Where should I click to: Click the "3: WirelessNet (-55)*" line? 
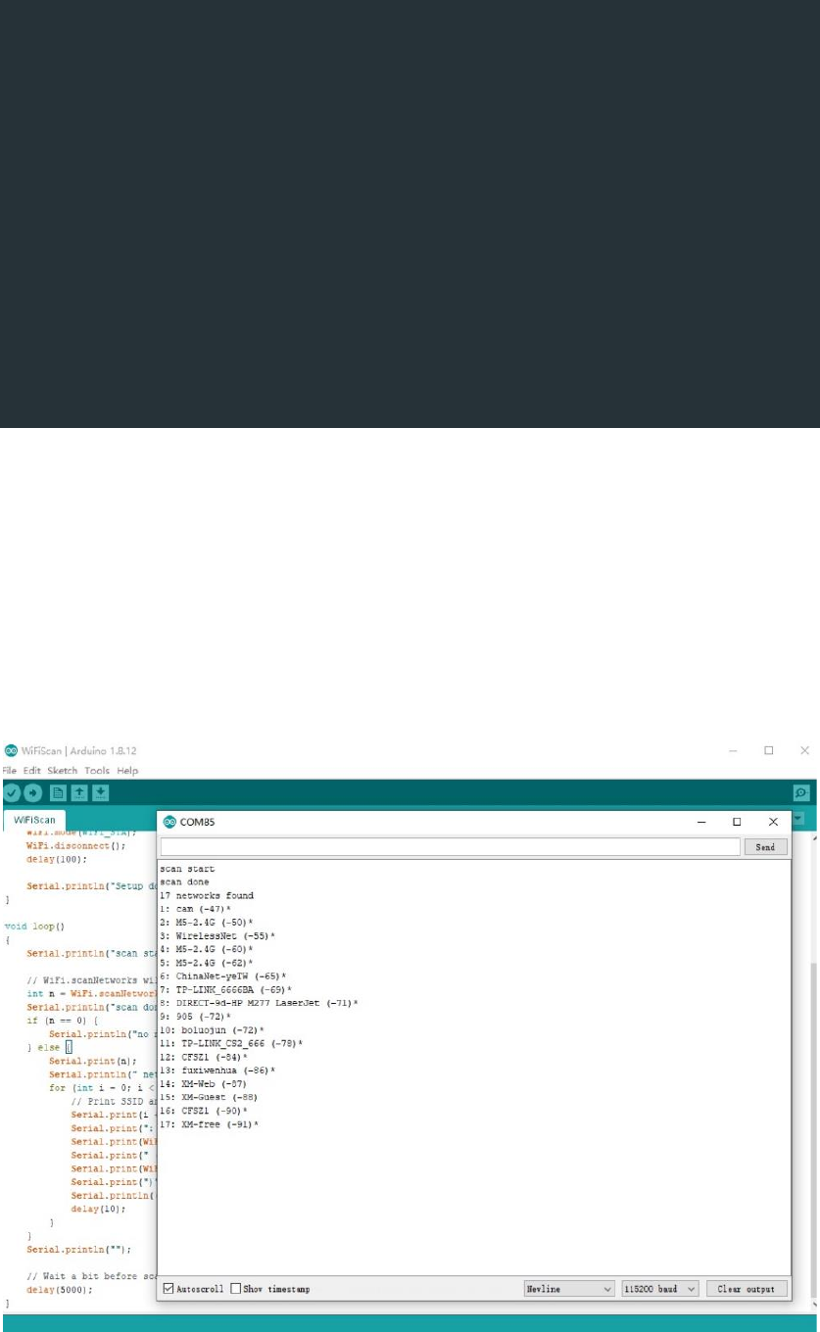pos(217,936)
